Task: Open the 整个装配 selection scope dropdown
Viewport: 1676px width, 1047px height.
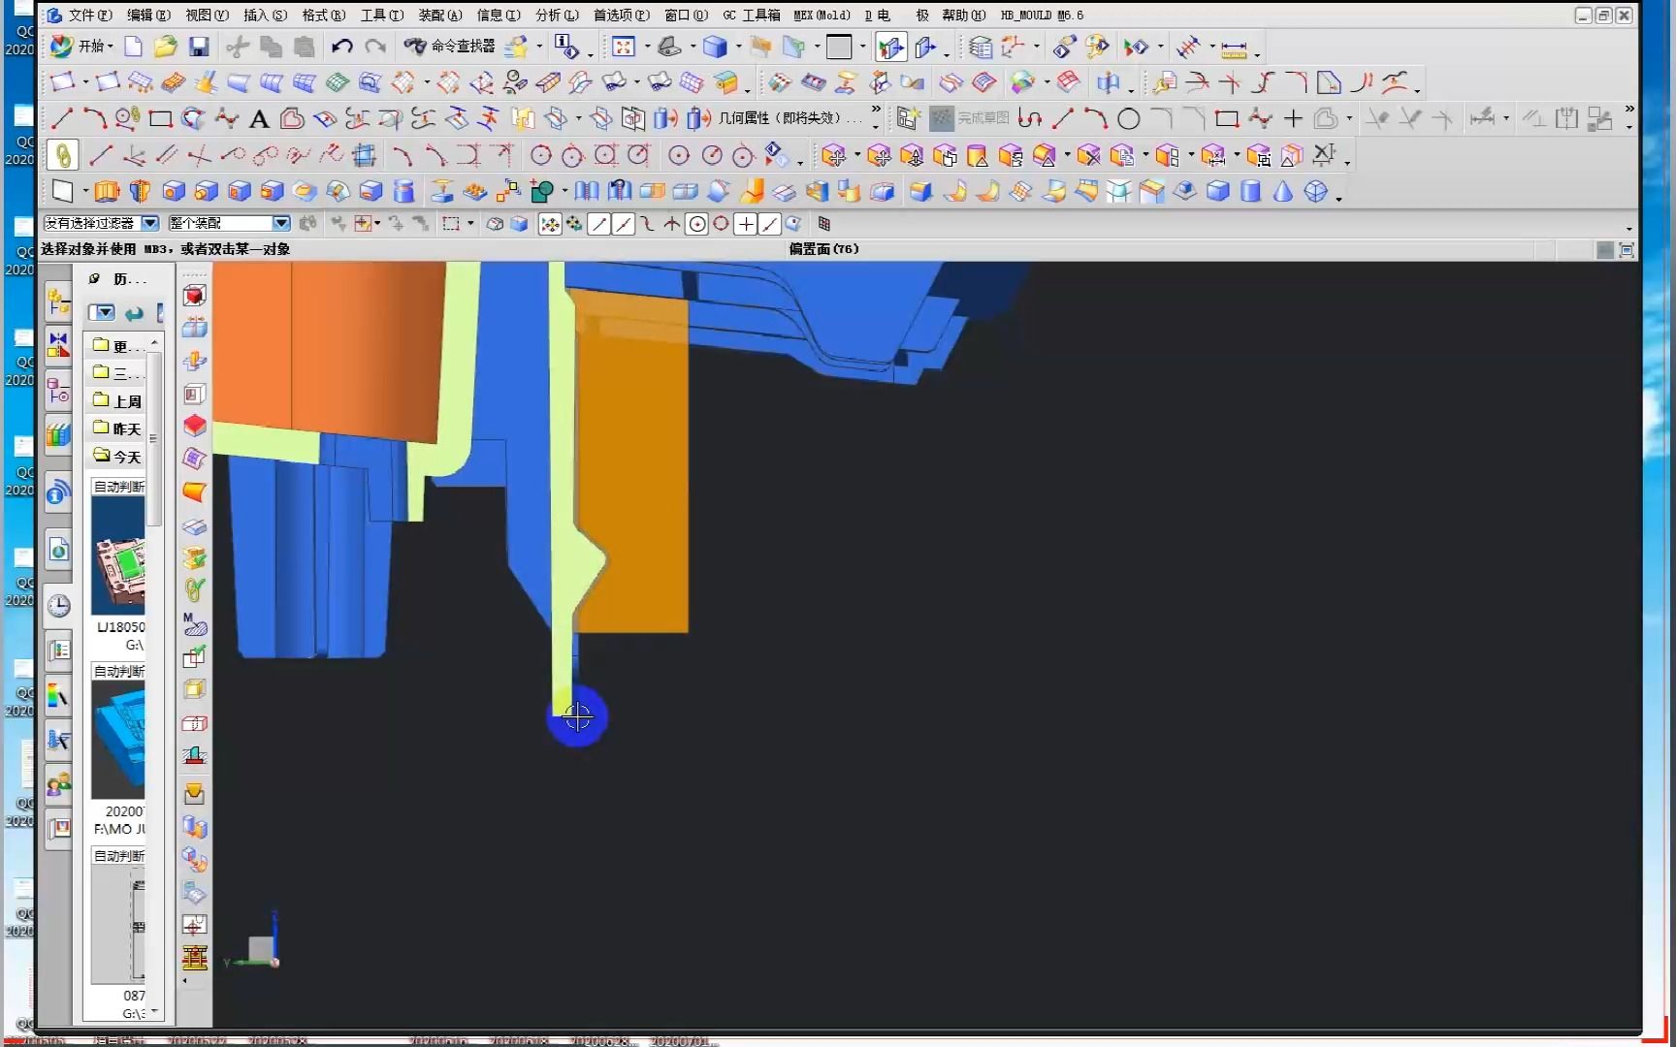Action: coord(280,223)
